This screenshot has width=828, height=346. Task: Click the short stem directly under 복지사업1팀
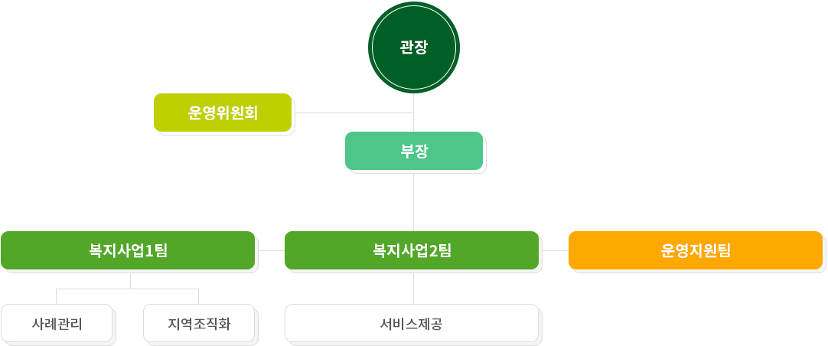coord(131,279)
